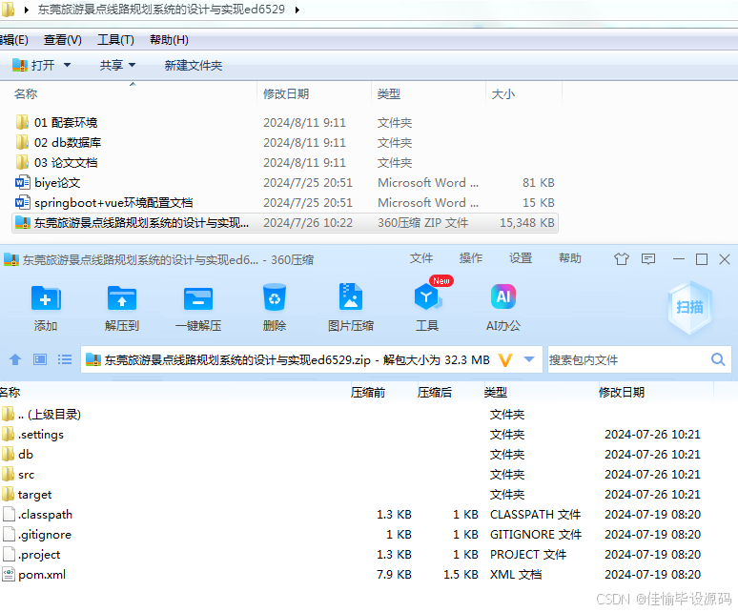Select the biye论文 file name

coord(57,182)
